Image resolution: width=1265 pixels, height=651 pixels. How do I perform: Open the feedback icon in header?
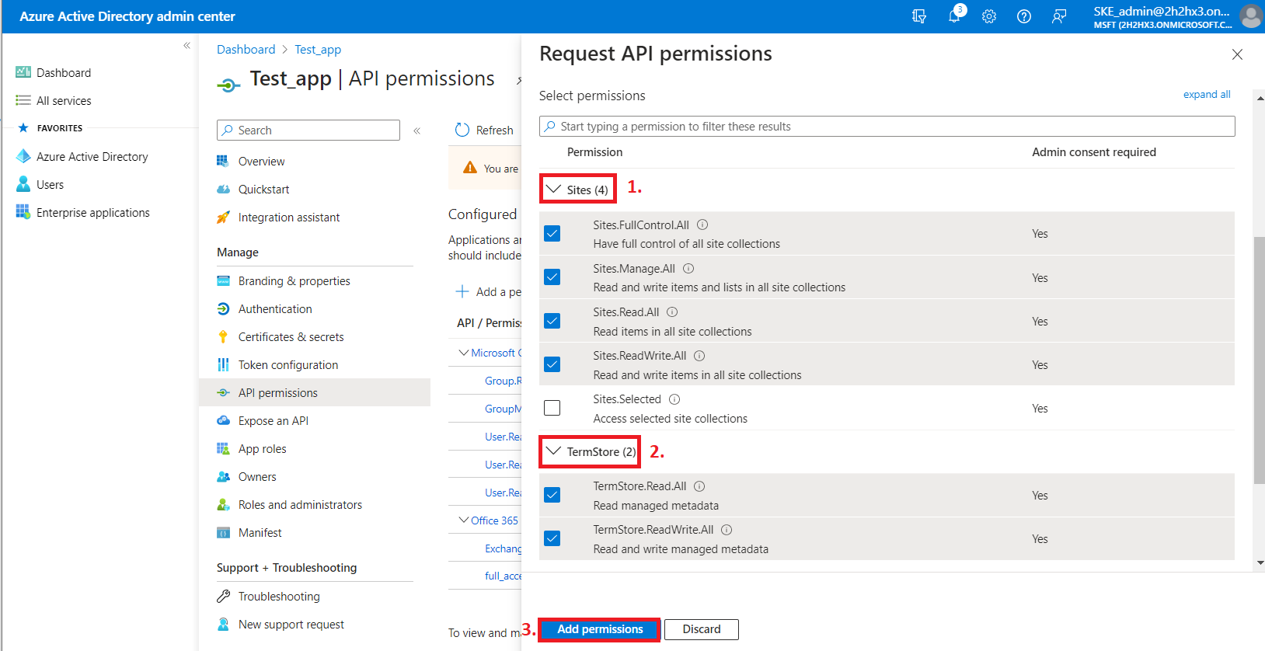click(x=1059, y=16)
